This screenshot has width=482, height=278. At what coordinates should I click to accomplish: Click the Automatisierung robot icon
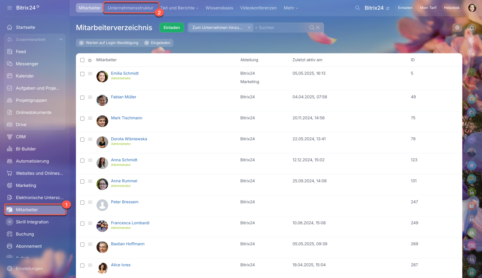pos(10,161)
